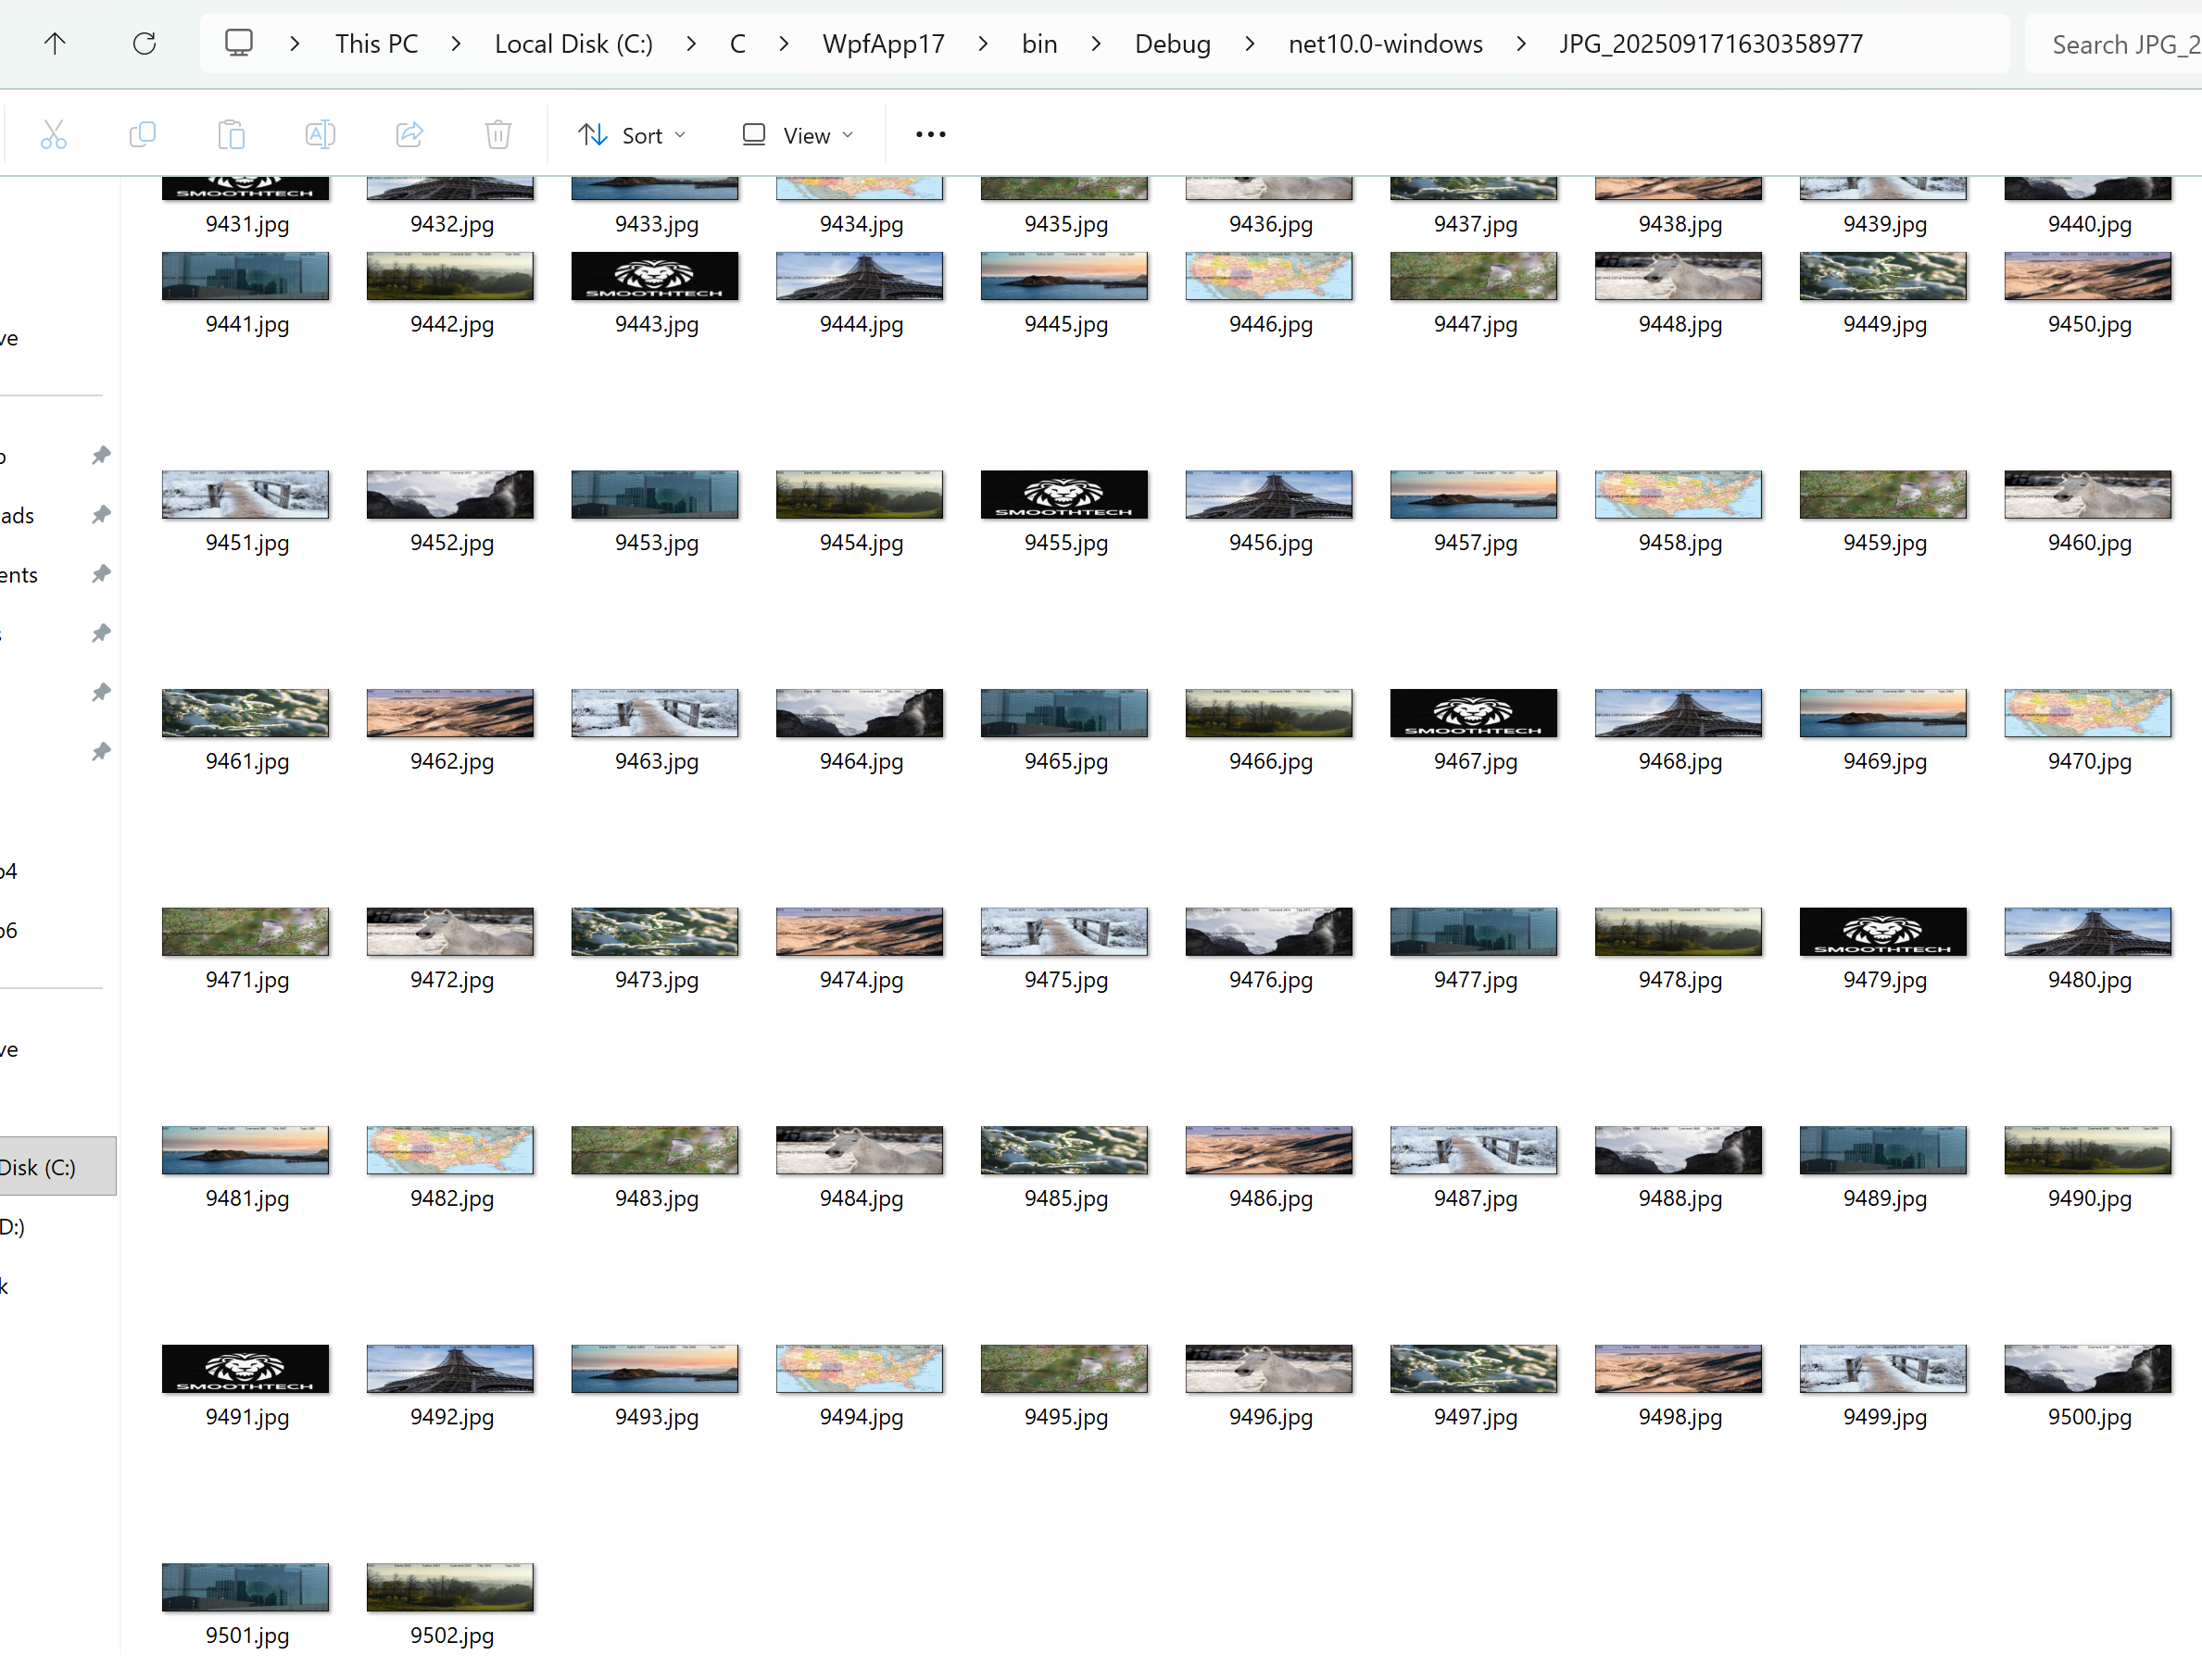The image size is (2202, 1680).
Task: Click the Cut scissors icon
Action: [x=54, y=134]
